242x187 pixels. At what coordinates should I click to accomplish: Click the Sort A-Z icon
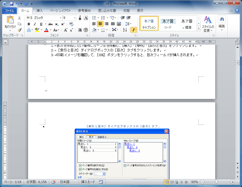pos(125,30)
